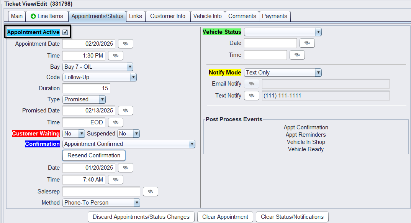Click the Duration input field

click(x=86, y=88)
